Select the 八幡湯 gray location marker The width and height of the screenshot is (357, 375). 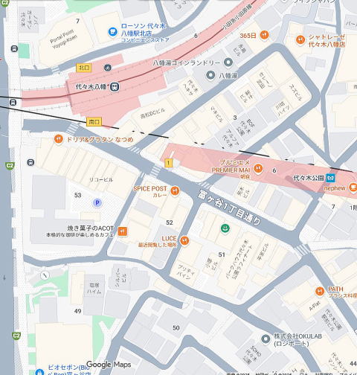(210, 75)
